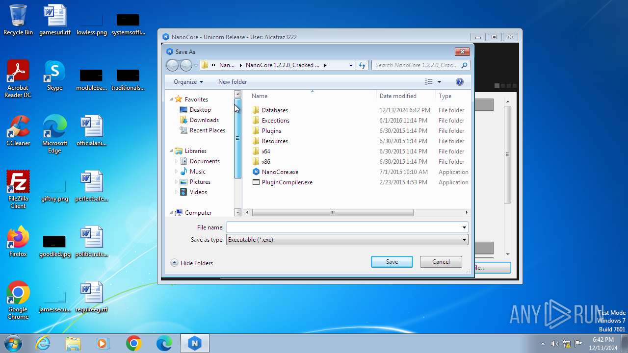The height and width of the screenshot is (353, 628).
Task: Open Google Chrome desktop shortcut
Action: pyautogui.click(x=18, y=301)
